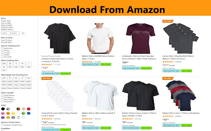Screen dimensions: 211x131
Task: Click Go button next to price range
Action: click(x=23, y=33)
